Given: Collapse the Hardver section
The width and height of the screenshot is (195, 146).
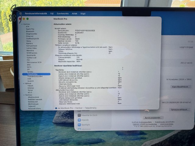Looking at the screenshot, I should point(22,24).
